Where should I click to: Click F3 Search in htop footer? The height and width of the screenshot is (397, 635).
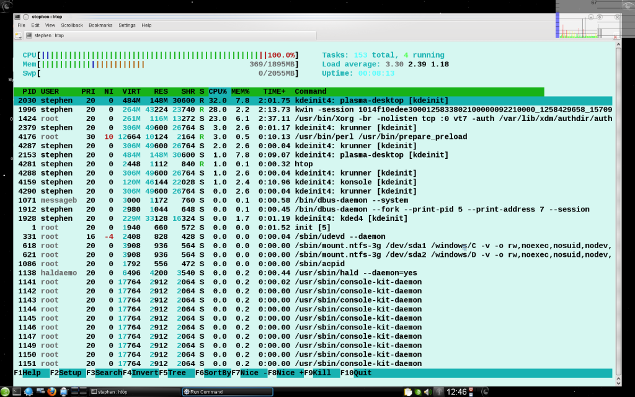tap(104, 373)
